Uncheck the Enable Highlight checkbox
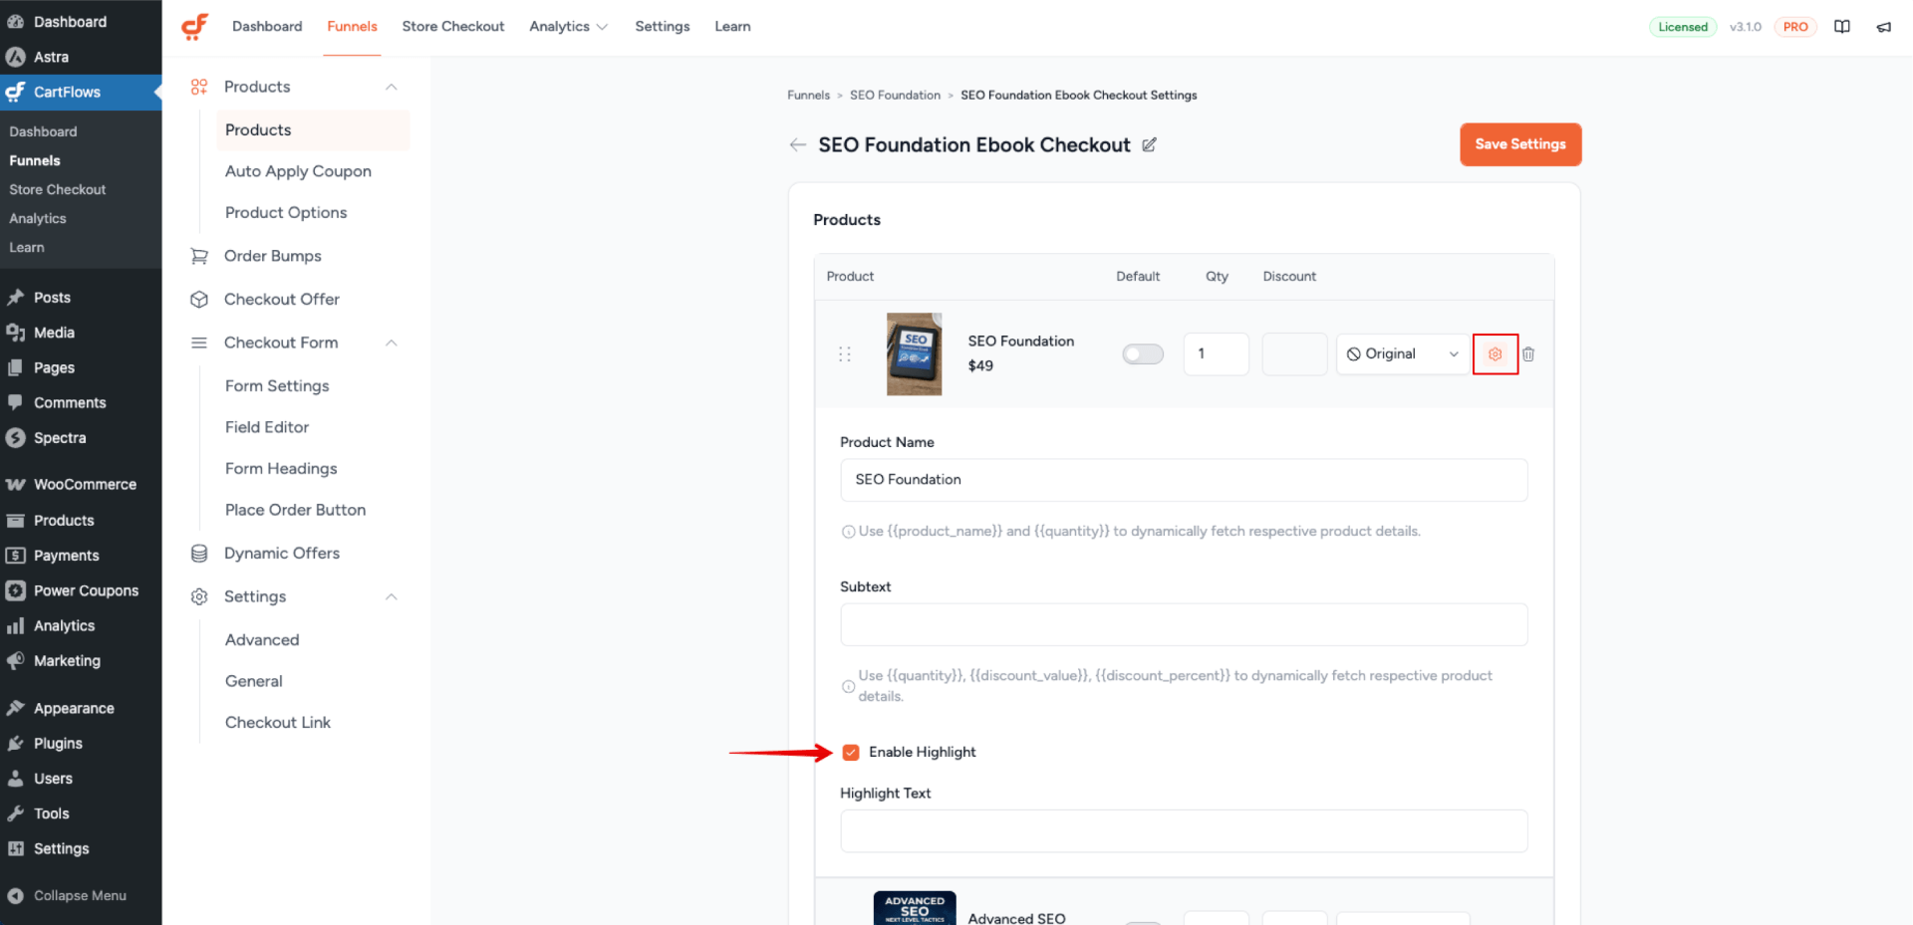 click(851, 753)
